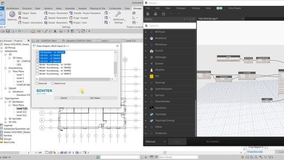Open the Manual run mode dropdown in Dynamo
The width and height of the screenshot is (284, 160).
(x=156, y=141)
